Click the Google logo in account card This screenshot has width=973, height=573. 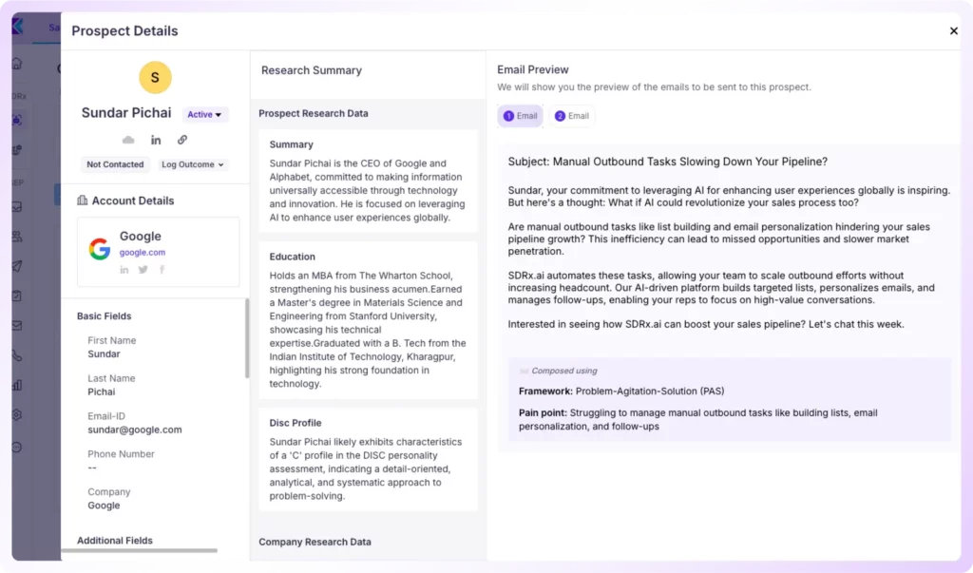click(99, 249)
